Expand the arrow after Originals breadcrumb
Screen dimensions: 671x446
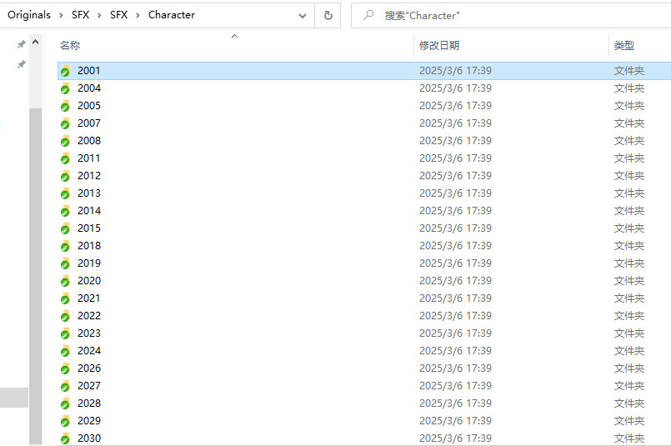(61, 15)
